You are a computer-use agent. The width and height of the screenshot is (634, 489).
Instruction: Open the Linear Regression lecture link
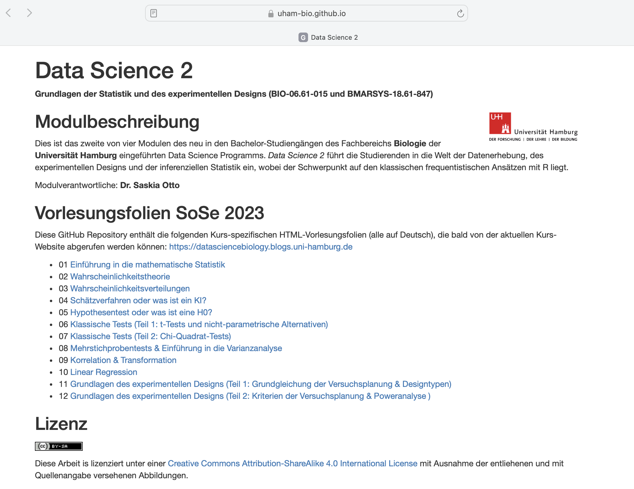click(x=104, y=372)
